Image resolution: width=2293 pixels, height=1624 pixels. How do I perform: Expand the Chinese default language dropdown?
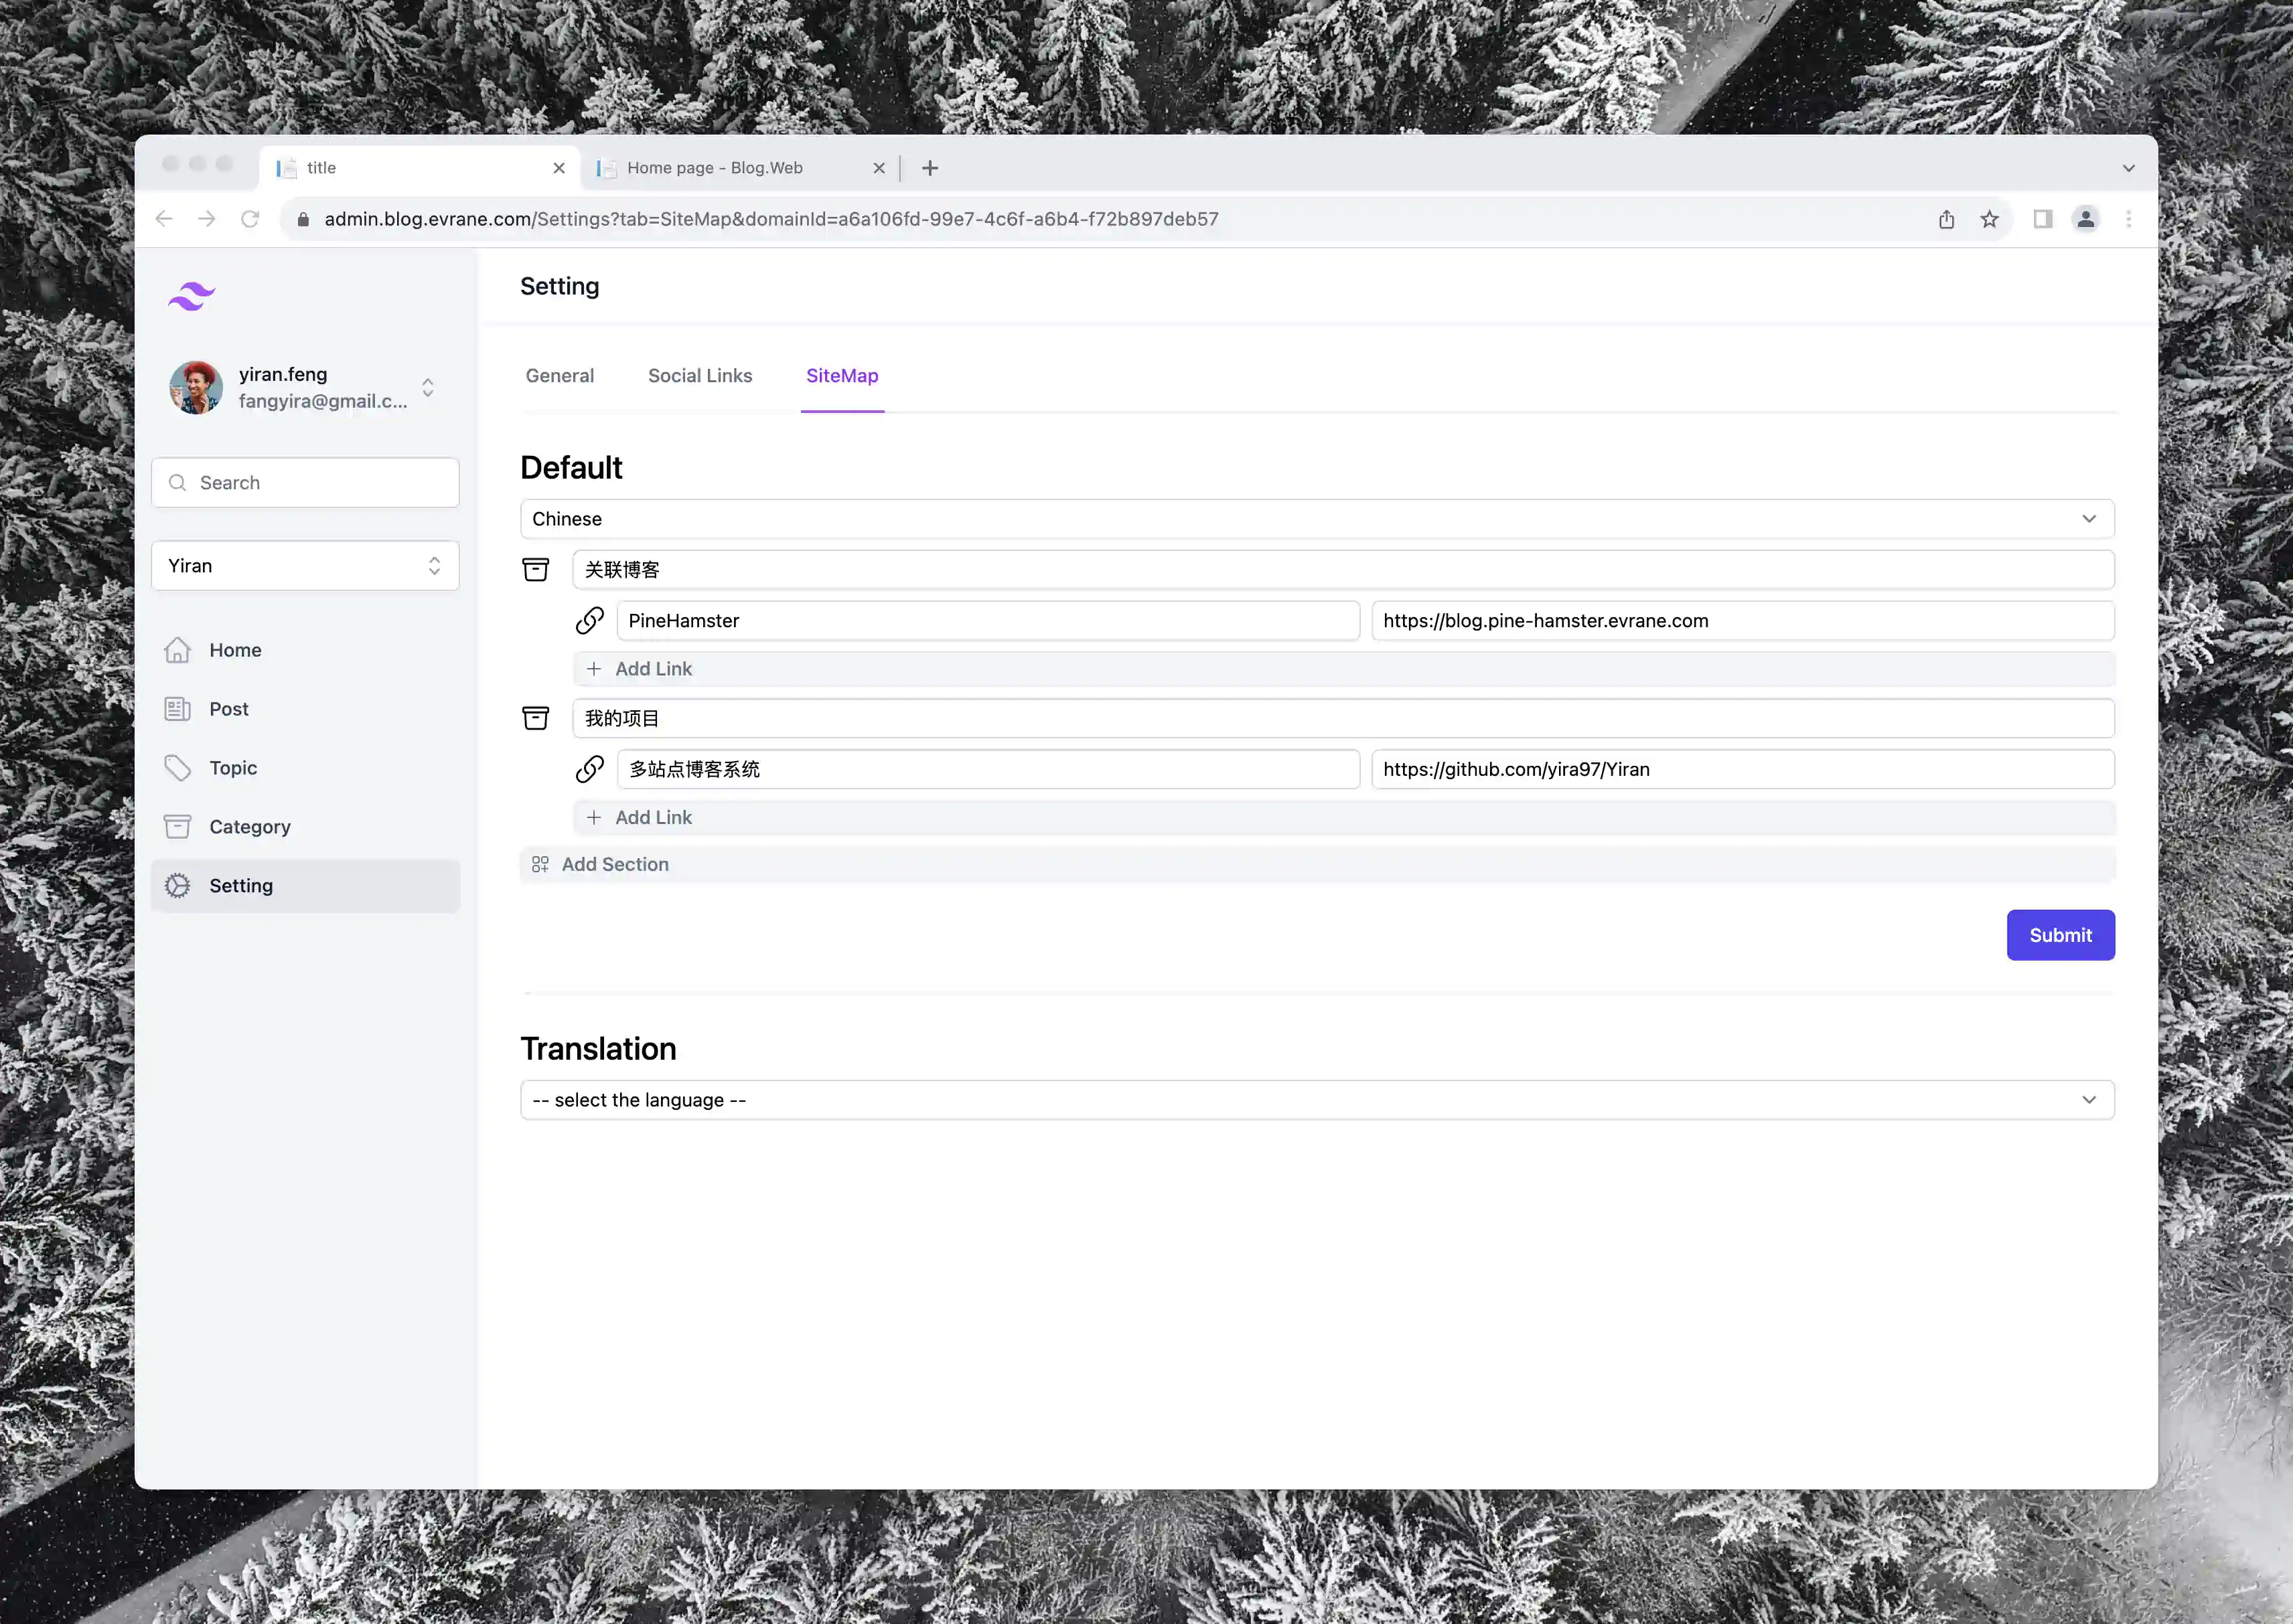pos(1317,519)
